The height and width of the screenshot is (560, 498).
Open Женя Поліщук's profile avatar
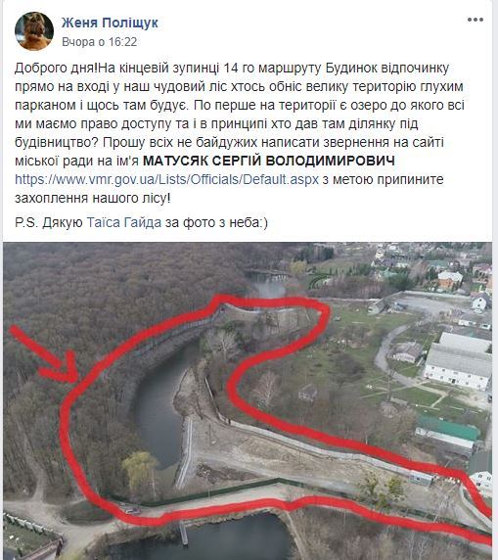[x=34, y=31]
